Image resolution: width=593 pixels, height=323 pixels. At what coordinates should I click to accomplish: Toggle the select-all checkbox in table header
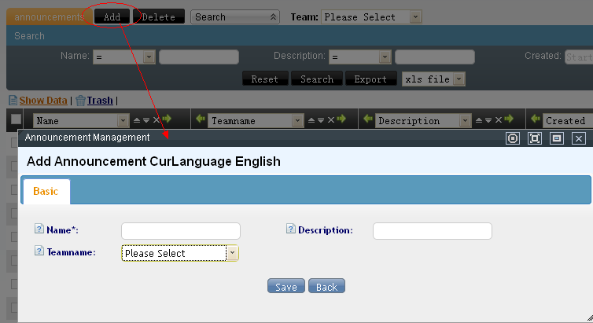coord(17,119)
